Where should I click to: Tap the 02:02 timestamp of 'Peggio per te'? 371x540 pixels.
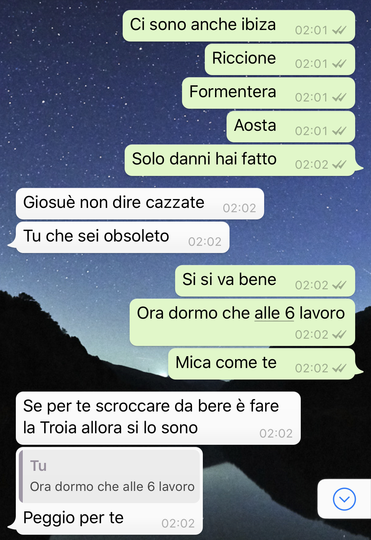coord(178,524)
